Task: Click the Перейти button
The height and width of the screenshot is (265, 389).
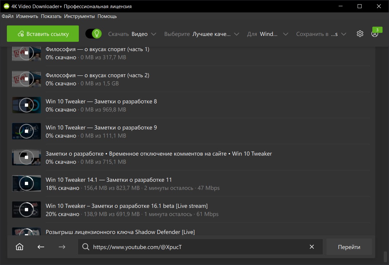Action: tap(349, 247)
